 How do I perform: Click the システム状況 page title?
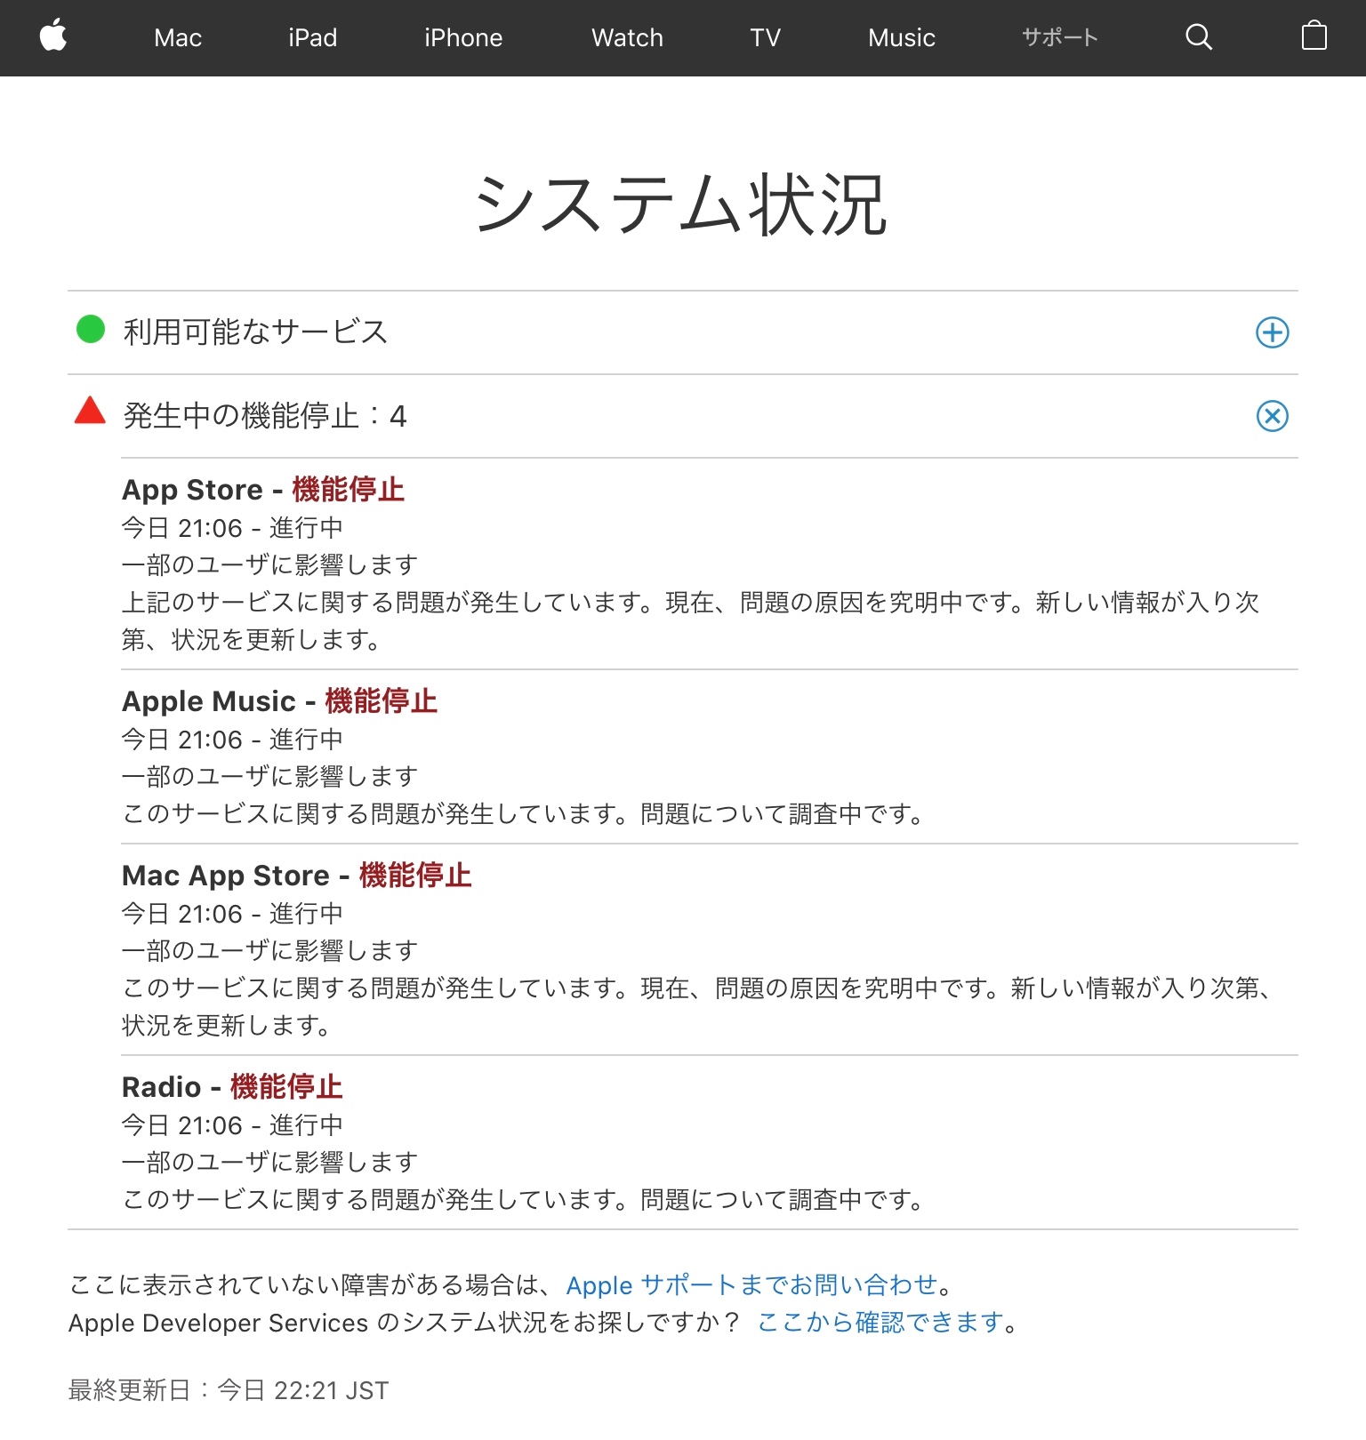pos(682,204)
